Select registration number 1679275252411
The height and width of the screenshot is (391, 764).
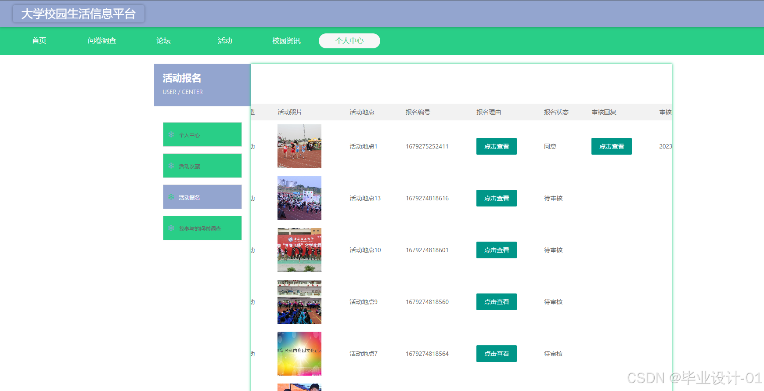[427, 146]
